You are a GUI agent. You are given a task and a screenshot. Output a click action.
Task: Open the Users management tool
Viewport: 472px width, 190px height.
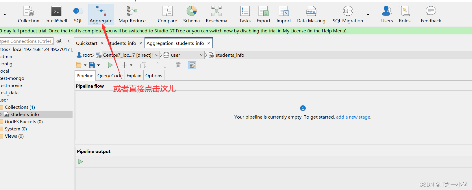(387, 14)
